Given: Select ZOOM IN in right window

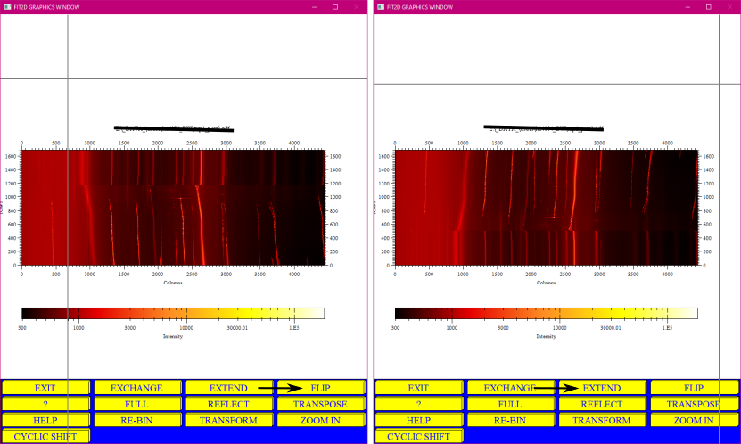Looking at the screenshot, I should (x=694, y=420).
